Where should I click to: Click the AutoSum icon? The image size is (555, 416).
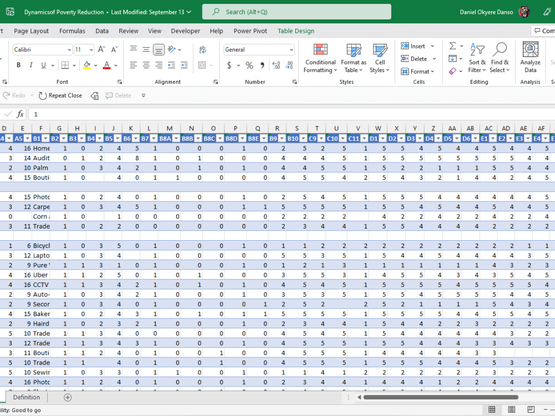pos(452,45)
